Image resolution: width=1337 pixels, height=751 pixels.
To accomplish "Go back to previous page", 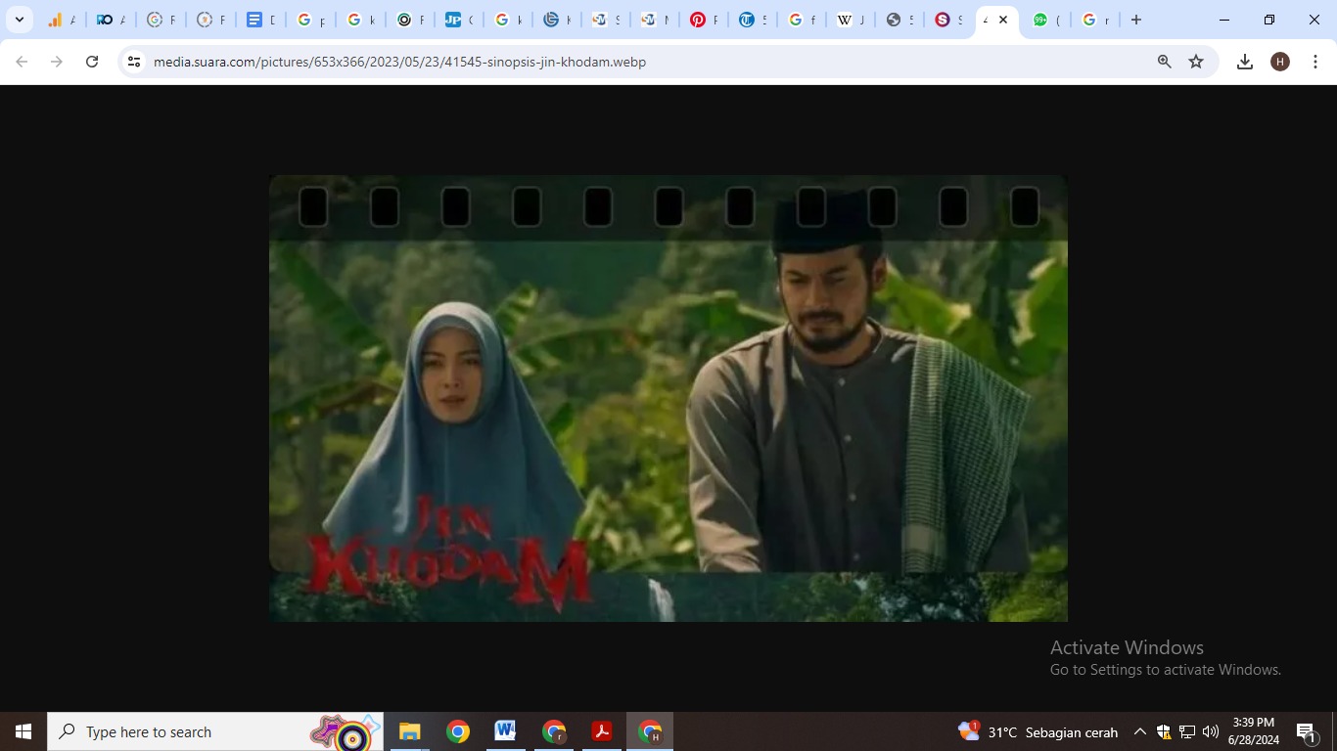I will [22, 62].
